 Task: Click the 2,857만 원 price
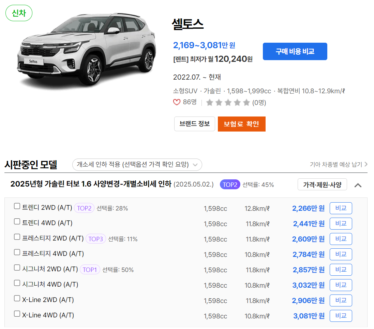click(309, 270)
